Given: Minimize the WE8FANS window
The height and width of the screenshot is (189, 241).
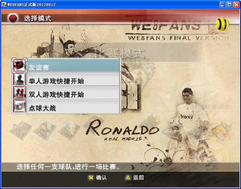Looking at the screenshot, I should click(222, 4).
